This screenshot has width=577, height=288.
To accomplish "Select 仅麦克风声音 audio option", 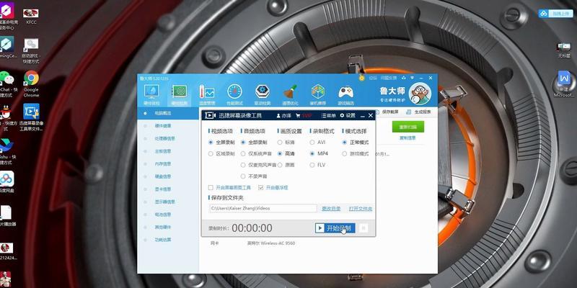I will pos(258,165).
